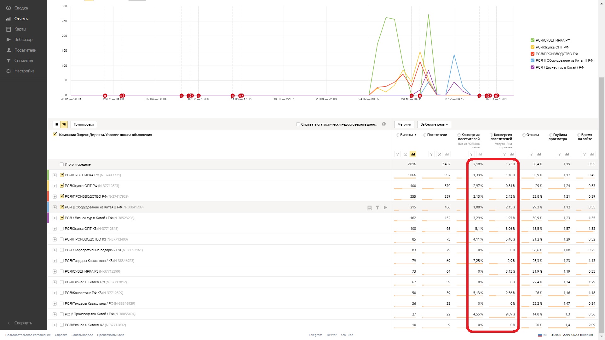605x340 pixels.
Task: Check РСЯ/Закупка ОПТ КЗ row checkbox
Action: 62,229
